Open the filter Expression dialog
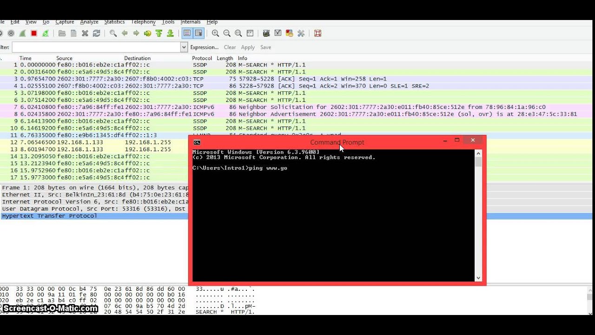Image resolution: width=595 pixels, height=335 pixels. [x=204, y=47]
